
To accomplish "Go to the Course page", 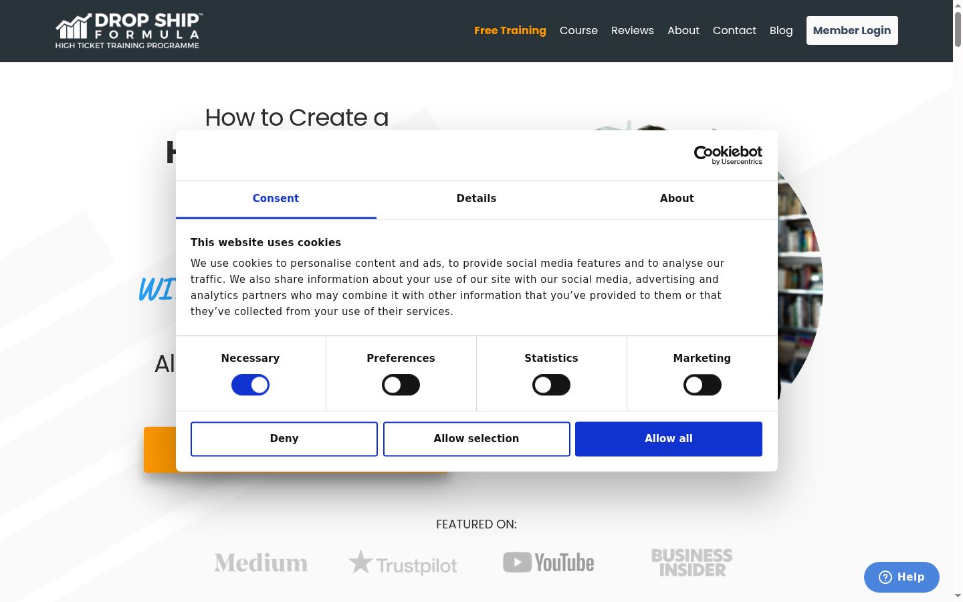I will 578,31.
